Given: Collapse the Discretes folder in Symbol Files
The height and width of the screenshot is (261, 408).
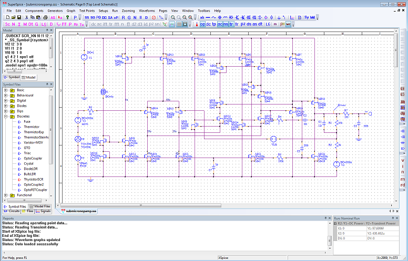Looking at the screenshot, I should 6,116.
